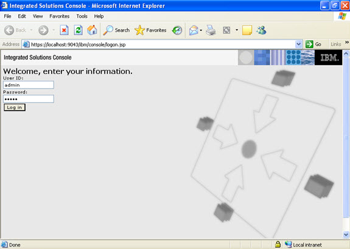This screenshot has height=249, width=350.
Task: Click the scrollbar down arrow
Action: coord(346,234)
